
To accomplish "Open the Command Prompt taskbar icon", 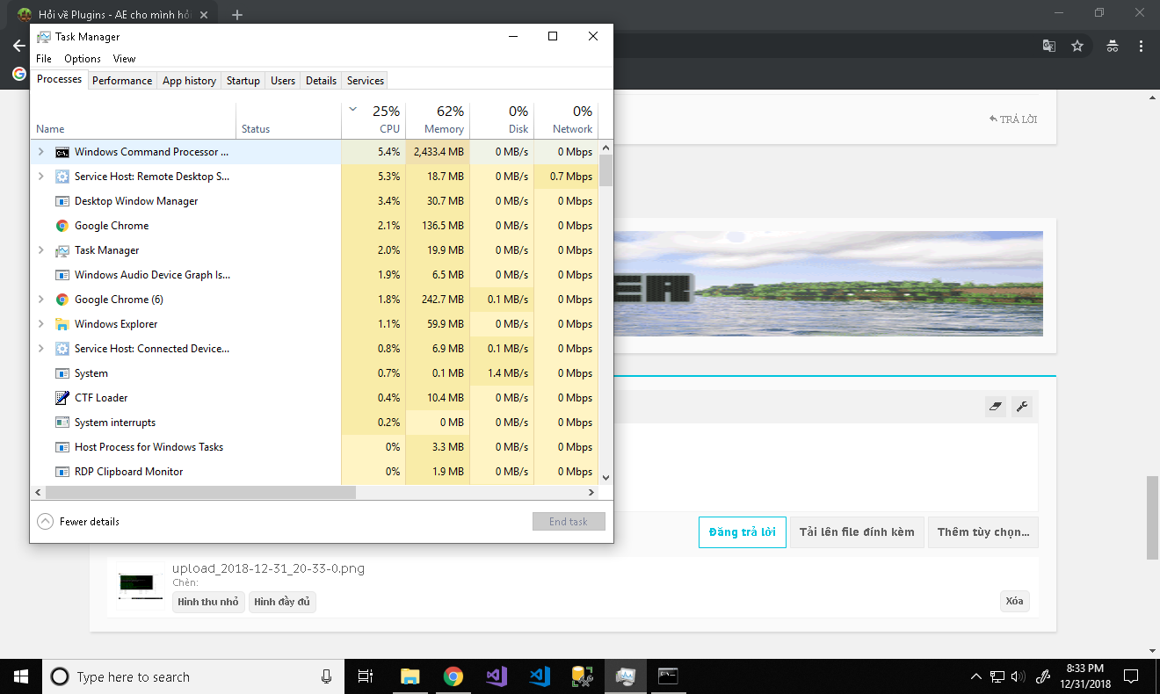I will 669,676.
